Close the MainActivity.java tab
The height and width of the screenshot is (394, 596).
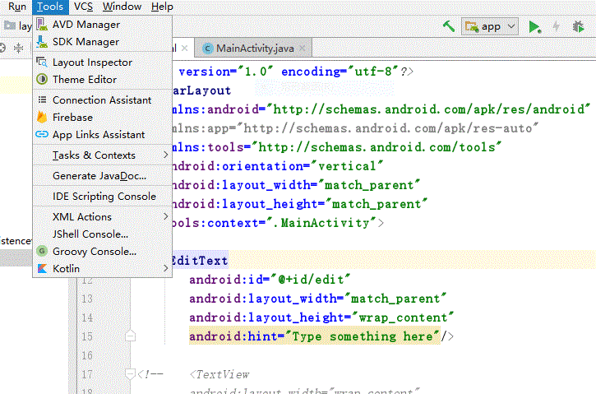click(x=303, y=49)
